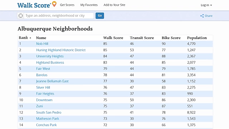Click the Albuquerque Neighborhoods heading
Screen dimensions: 229x129
coord(55,29)
